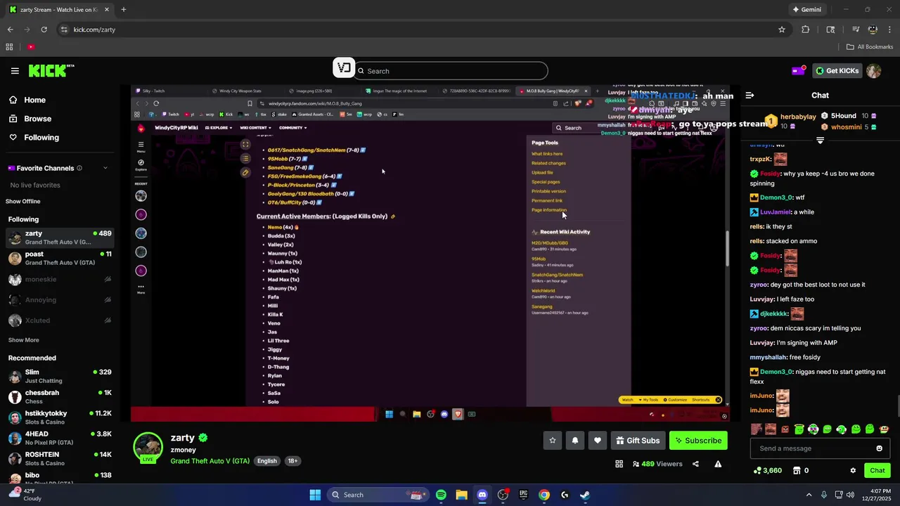Screen dimensions: 900x506
Task: Open a new browser tab
Action: tap(123, 10)
